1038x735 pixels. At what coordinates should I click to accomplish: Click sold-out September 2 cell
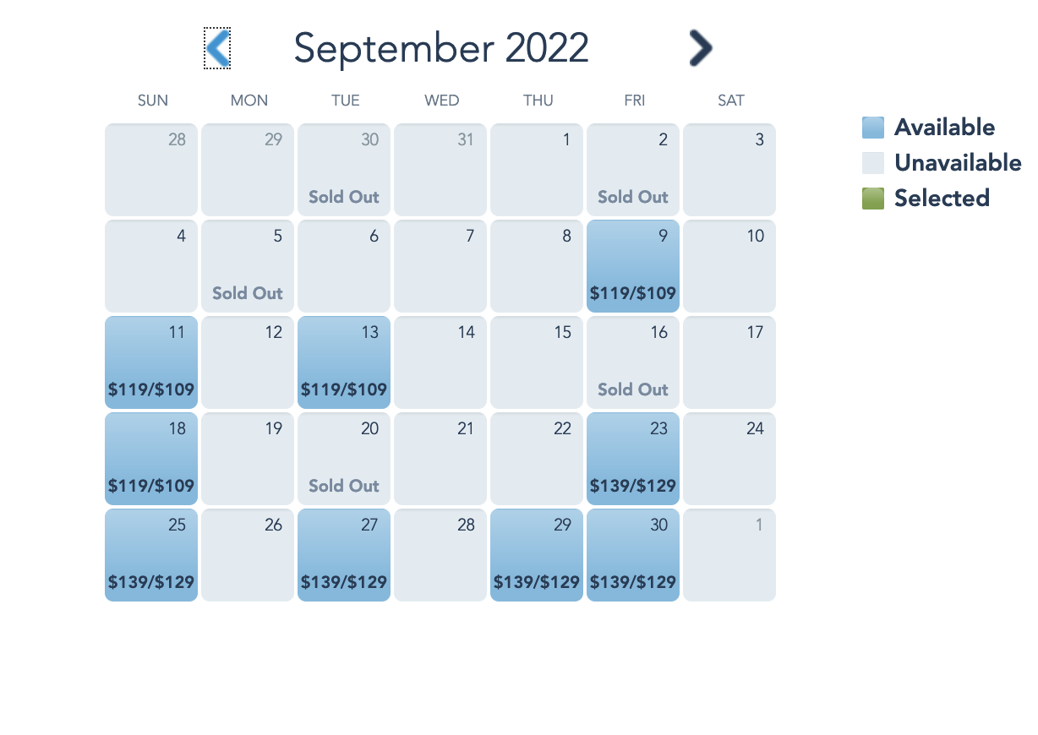click(x=633, y=170)
